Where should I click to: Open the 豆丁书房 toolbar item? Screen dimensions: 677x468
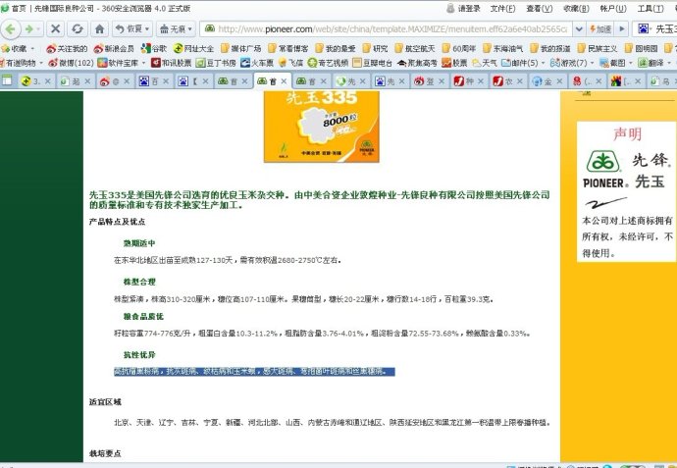[x=216, y=63]
